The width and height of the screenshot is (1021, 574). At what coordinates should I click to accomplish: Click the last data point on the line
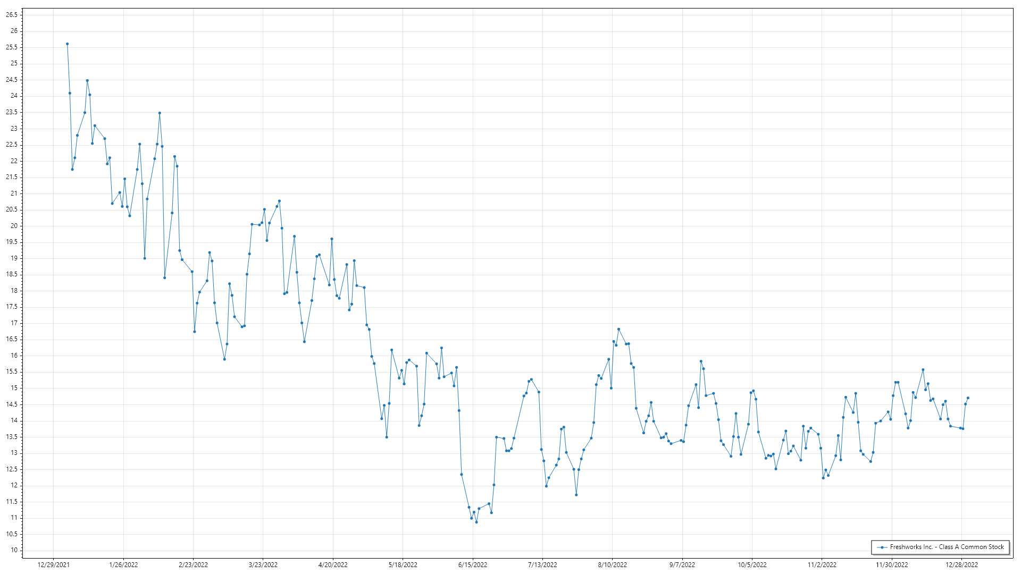pyautogui.click(x=968, y=398)
